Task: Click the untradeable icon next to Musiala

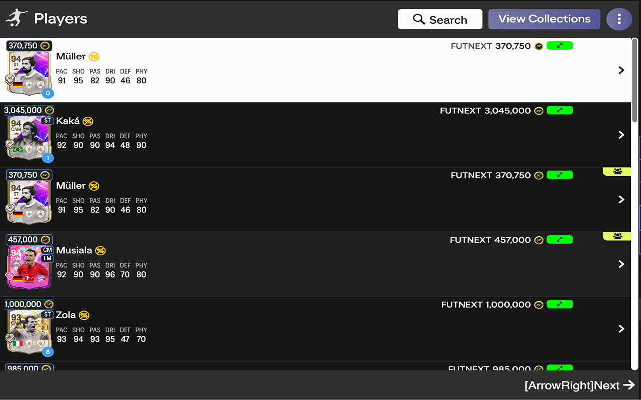Action: coord(100,250)
